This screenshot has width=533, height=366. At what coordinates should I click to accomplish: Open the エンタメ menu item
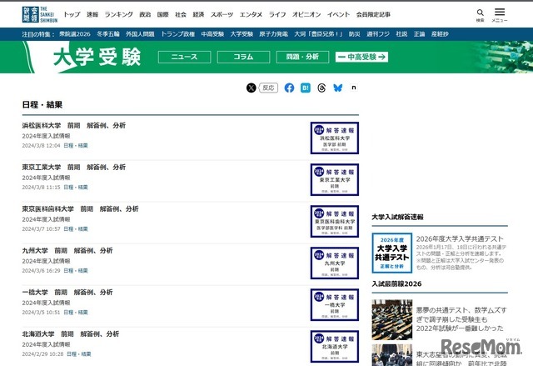251,14
